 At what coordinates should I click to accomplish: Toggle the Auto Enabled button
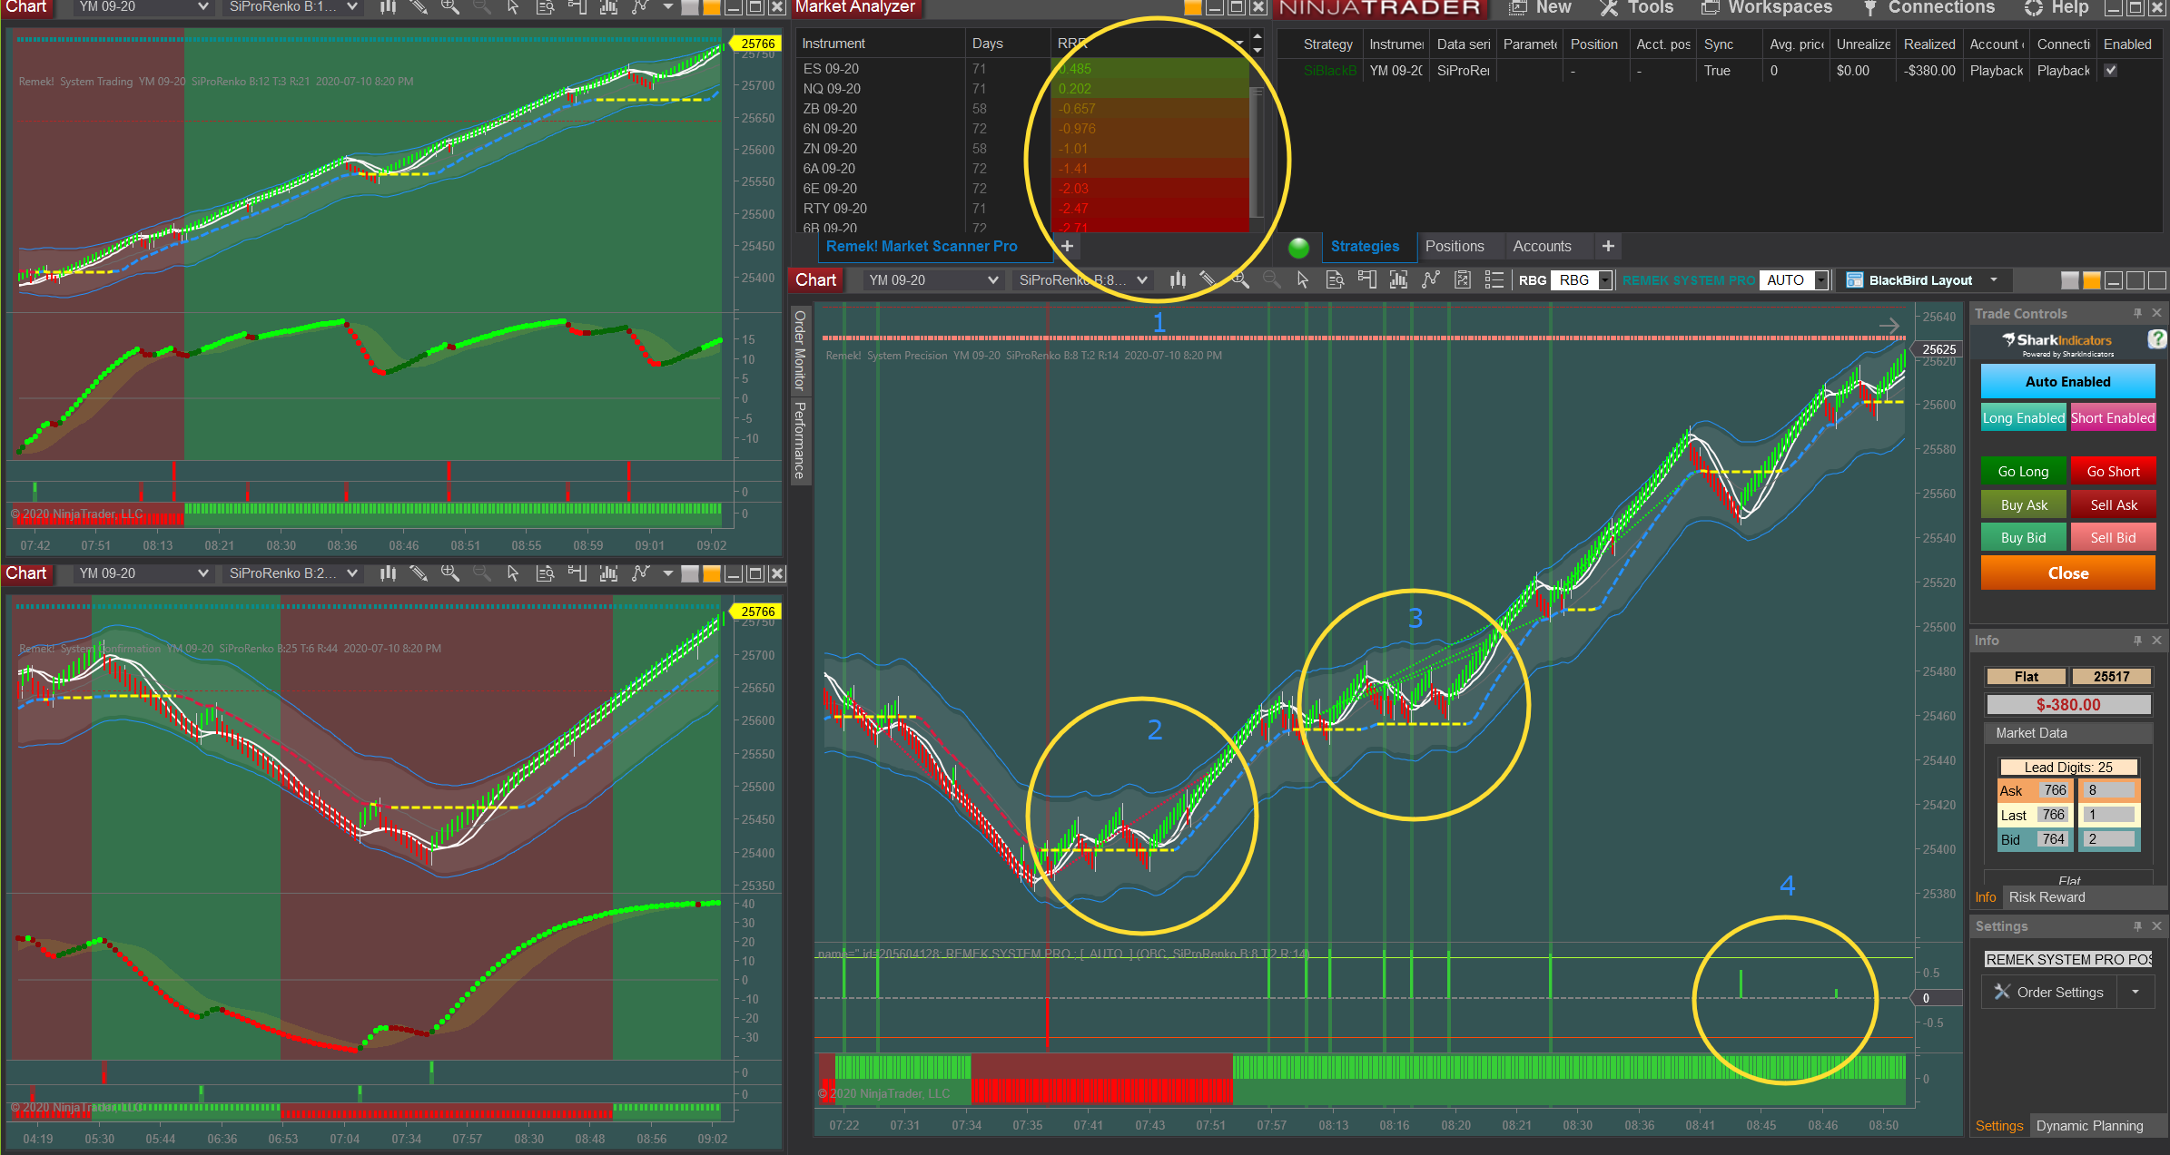pyautogui.click(x=2067, y=381)
